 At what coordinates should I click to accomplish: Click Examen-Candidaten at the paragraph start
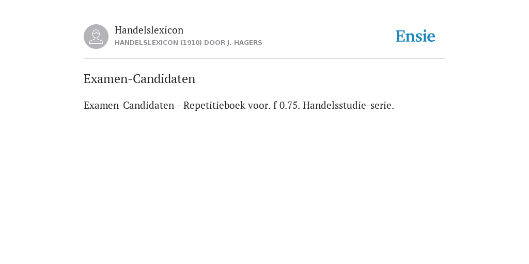[129, 105]
